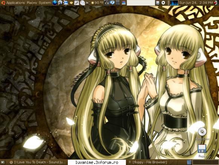Open the clock showing Sun Jun 24, 2:34 PM
Screen dimensions: 219x165
196,3
